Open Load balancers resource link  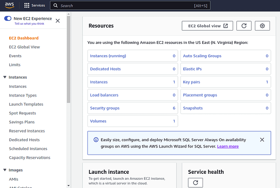[104, 95]
